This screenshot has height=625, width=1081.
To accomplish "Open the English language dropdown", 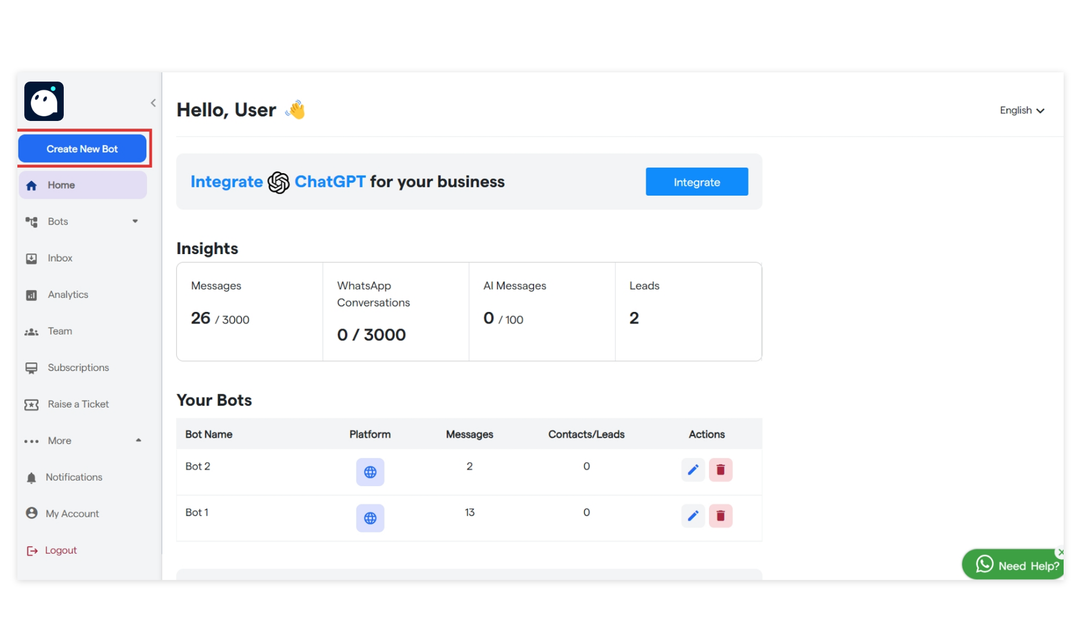I will click(1022, 110).
